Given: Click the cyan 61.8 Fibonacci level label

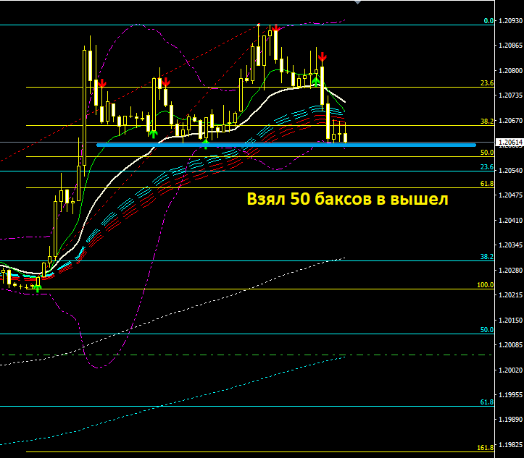Looking at the screenshot, I should coord(487,402).
